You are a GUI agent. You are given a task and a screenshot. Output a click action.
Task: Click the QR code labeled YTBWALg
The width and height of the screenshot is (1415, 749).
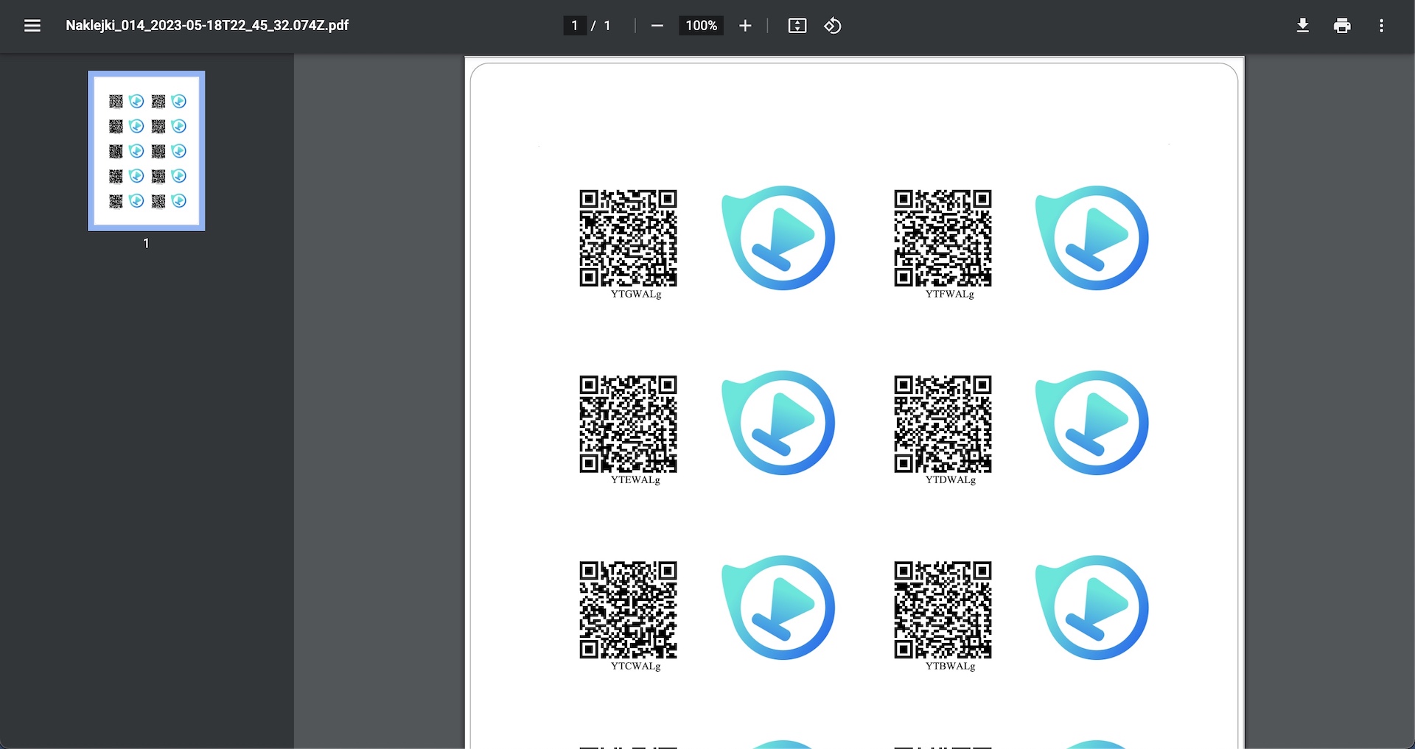click(x=943, y=610)
